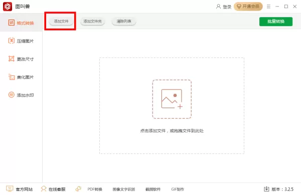Start 批量转换 with green button
This screenshot has height=195, width=301.
coord(276,21)
